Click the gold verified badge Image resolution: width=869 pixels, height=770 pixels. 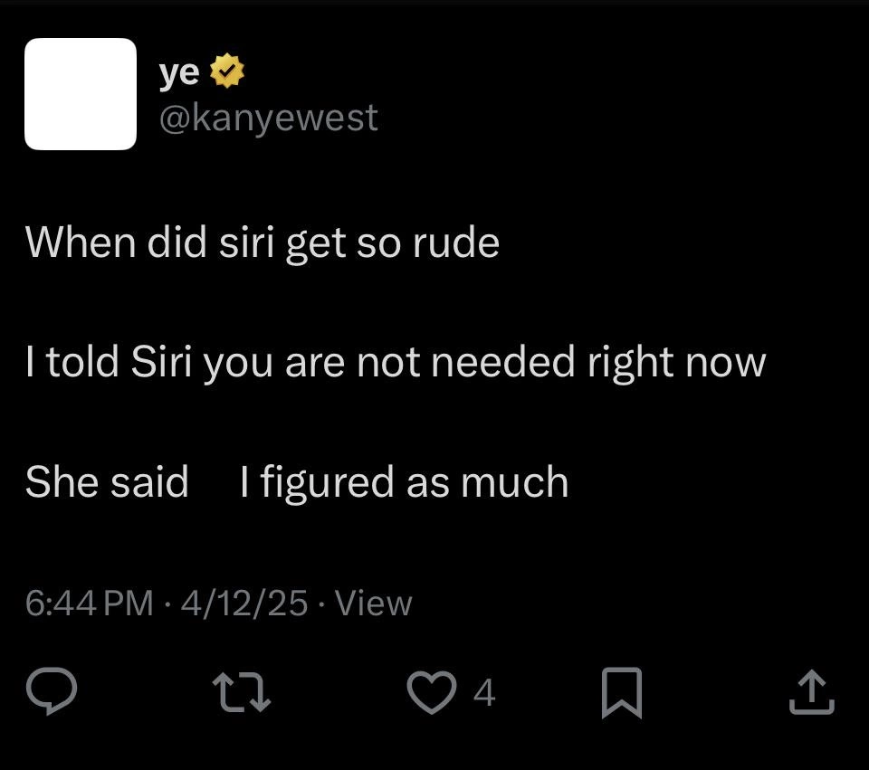[226, 71]
